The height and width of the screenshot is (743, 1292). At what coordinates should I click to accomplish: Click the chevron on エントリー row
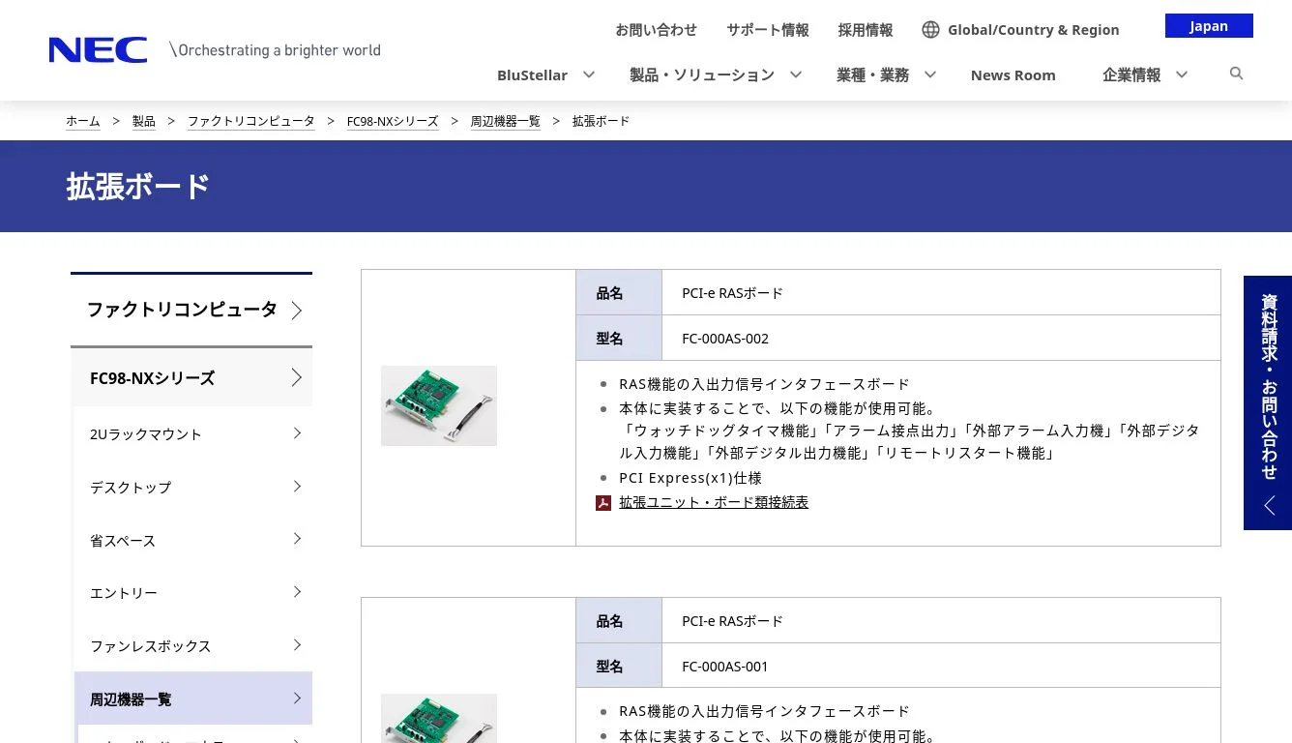(297, 592)
